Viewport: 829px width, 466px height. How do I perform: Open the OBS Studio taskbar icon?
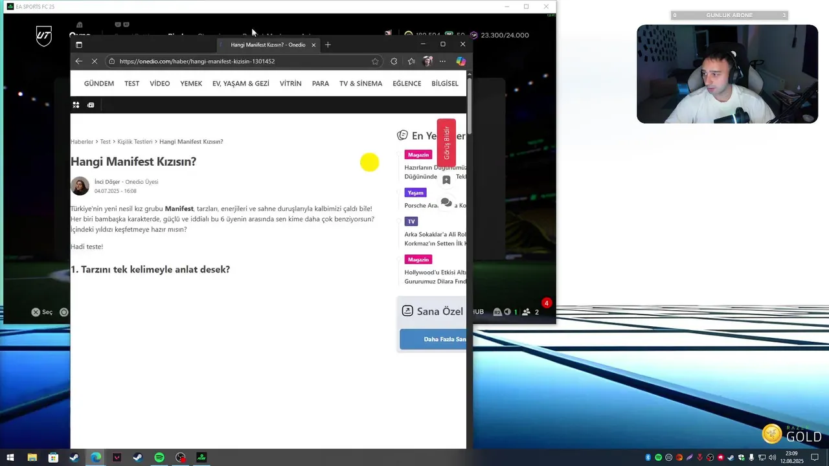181,458
